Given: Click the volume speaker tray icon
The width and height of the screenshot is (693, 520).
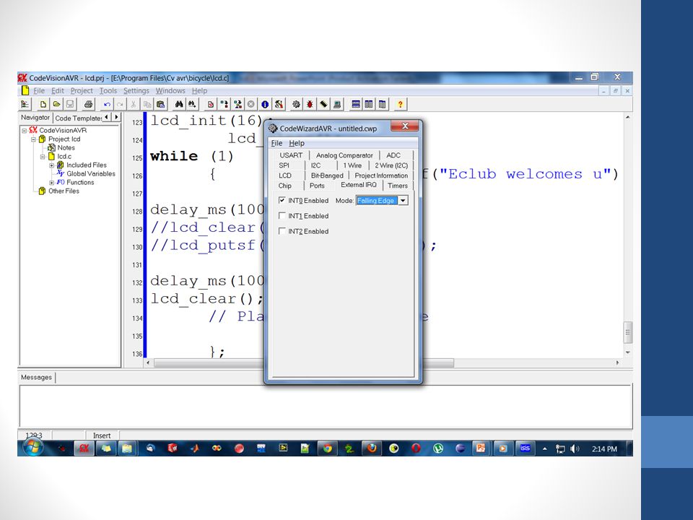Looking at the screenshot, I should tap(575, 448).
